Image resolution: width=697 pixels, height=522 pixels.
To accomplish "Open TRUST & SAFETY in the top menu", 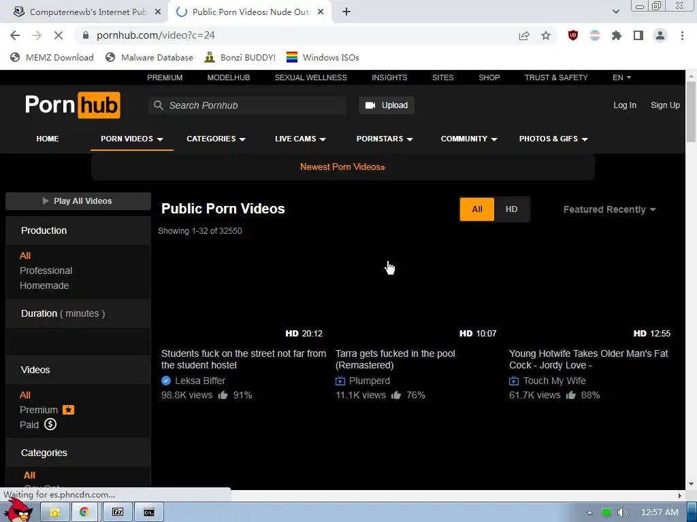I will click(x=556, y=77).
